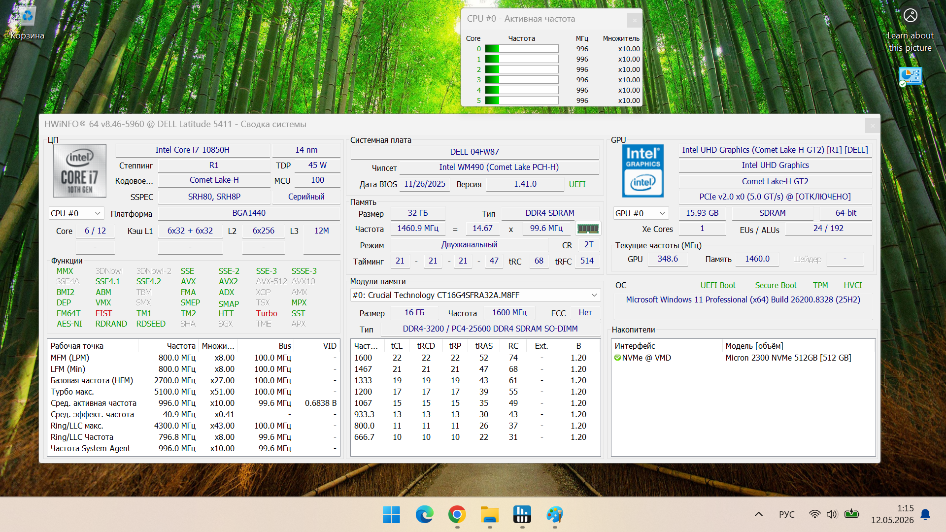Click the 666.7 row in memory timings table
Image resolution: width=946 pixels, height=532 pixels.
coord(475,437)
